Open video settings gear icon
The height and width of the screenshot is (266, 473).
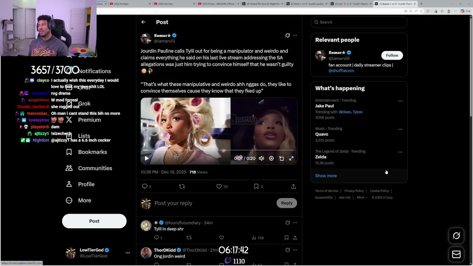point(271,158)
